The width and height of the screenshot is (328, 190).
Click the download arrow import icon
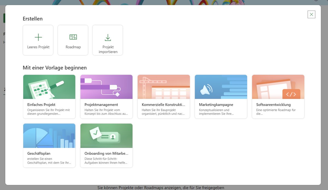pos(108,37)
